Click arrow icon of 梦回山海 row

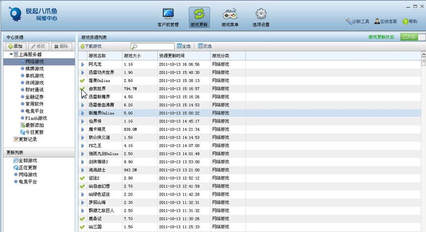click(82, 203)
